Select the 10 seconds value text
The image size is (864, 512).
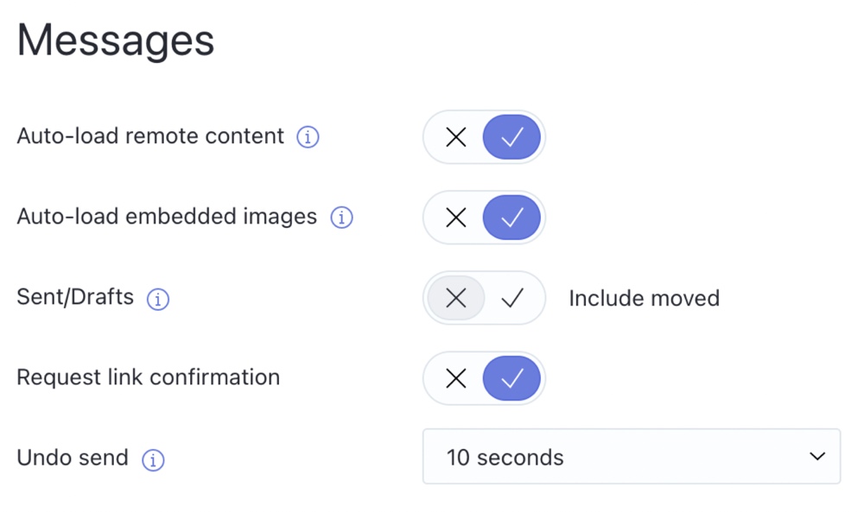(x=505, y=458)
